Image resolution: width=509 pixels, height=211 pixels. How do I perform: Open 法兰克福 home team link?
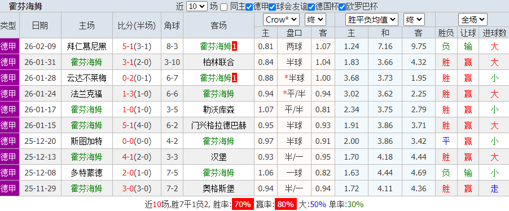coord(87,94)
